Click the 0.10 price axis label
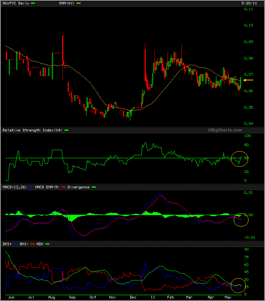 coord(248,25)
